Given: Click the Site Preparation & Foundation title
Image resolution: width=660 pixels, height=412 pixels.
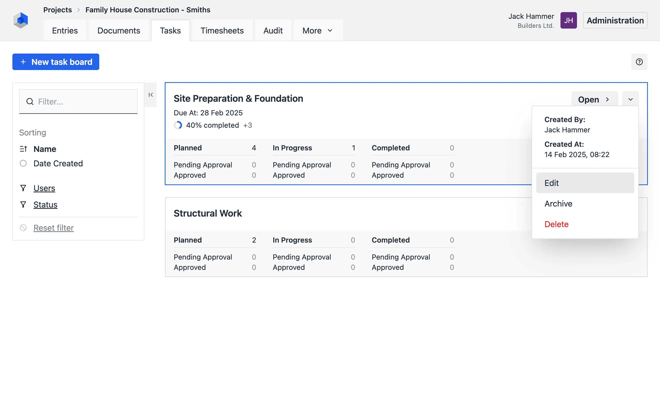Looking at the screenshot, I should coord(238,98).
